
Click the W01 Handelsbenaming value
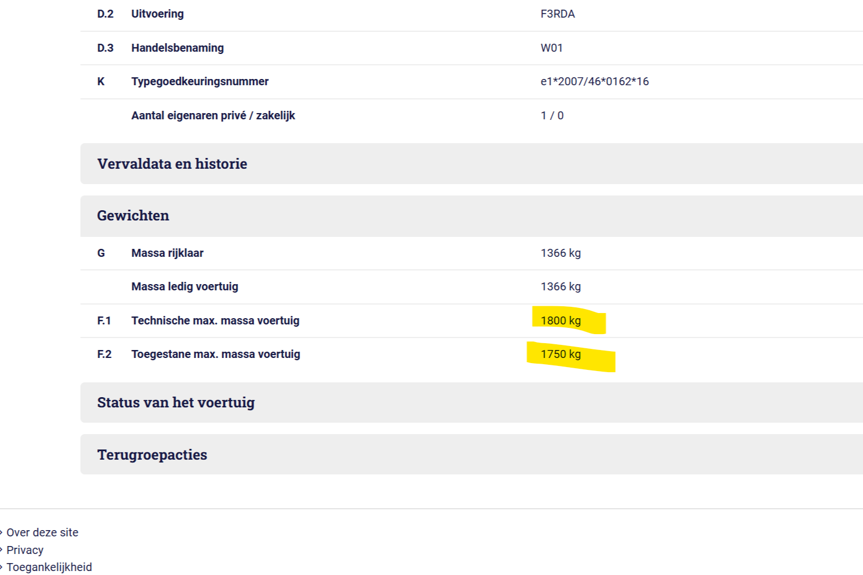[x=551, y=48]
